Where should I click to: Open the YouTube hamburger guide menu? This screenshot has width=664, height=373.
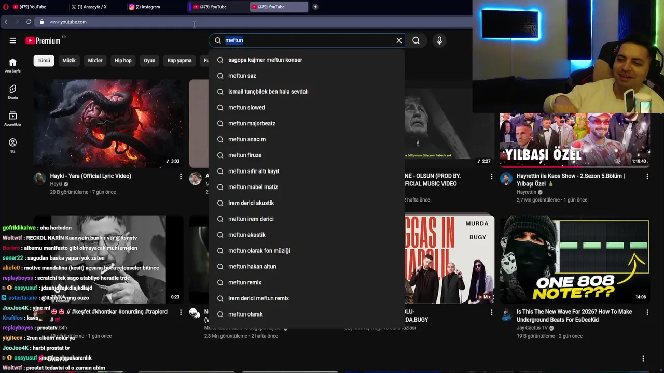(x=12, y=40)
